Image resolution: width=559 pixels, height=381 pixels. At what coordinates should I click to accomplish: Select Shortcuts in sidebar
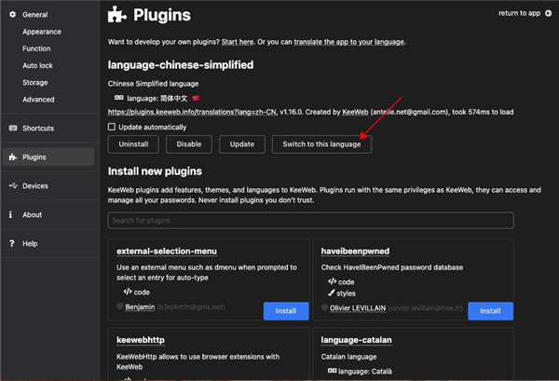[x=38, y=129]
